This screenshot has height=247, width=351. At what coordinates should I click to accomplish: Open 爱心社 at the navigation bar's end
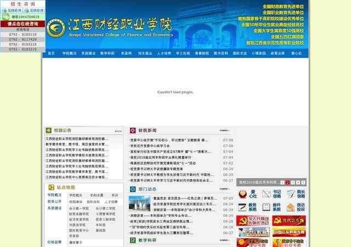coord(297,53)
